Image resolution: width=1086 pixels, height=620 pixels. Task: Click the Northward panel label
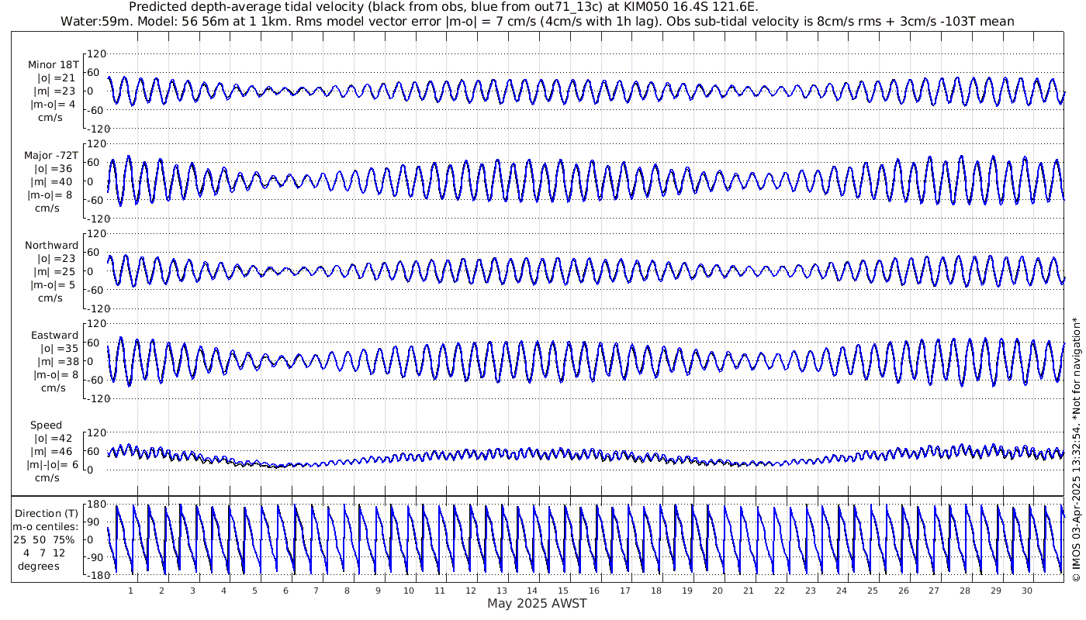(51, 245)
